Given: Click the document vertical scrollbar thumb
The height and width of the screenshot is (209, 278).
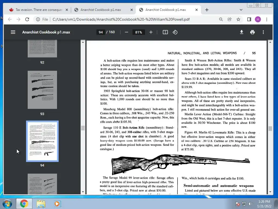Looking at the screenshot, I should pos(270,128).
